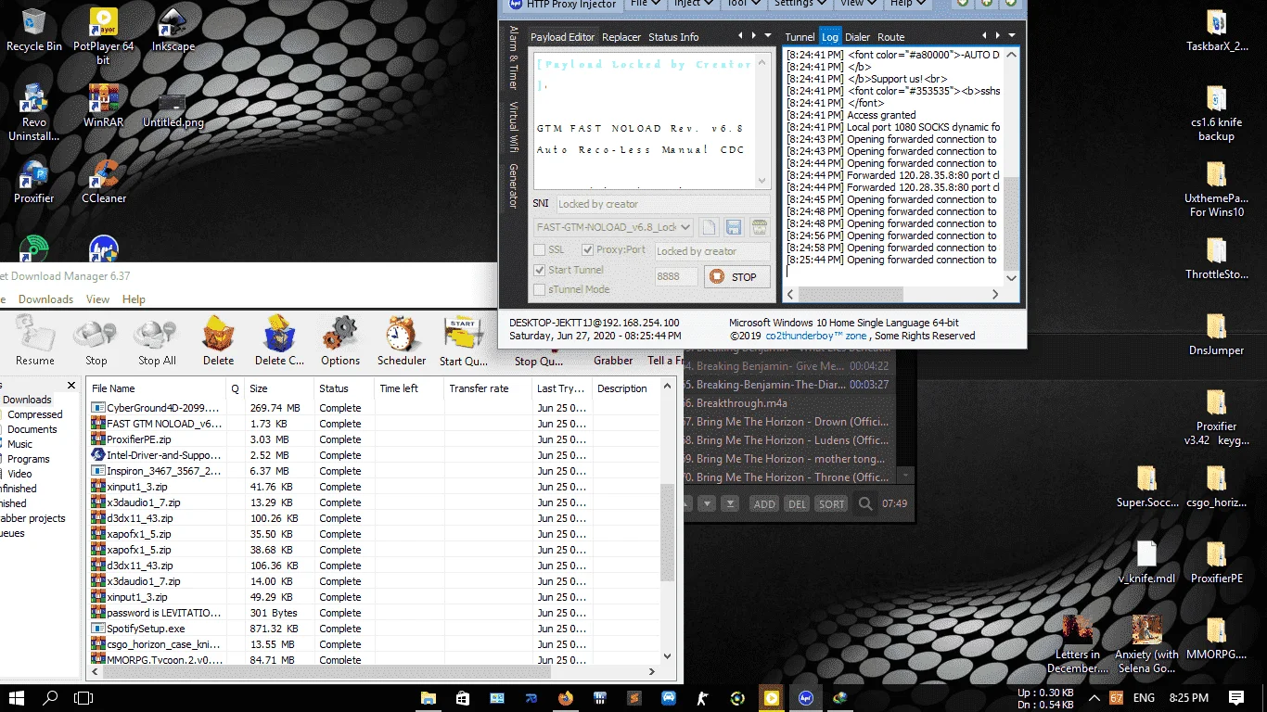The height and width of the screenshot is (712, 1267).
Task: Click search magnifier in PotPlayer playlist
Action: (x=865, y=503)
